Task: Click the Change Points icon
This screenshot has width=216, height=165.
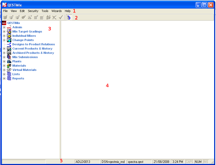Action: point(9,40)
